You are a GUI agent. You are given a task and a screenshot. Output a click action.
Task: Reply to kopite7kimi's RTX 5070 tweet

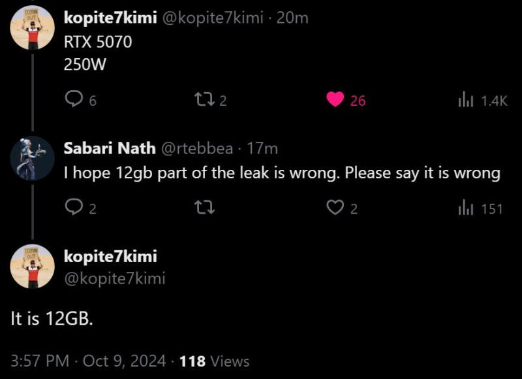pyautogui.click(x=74, y=99)
